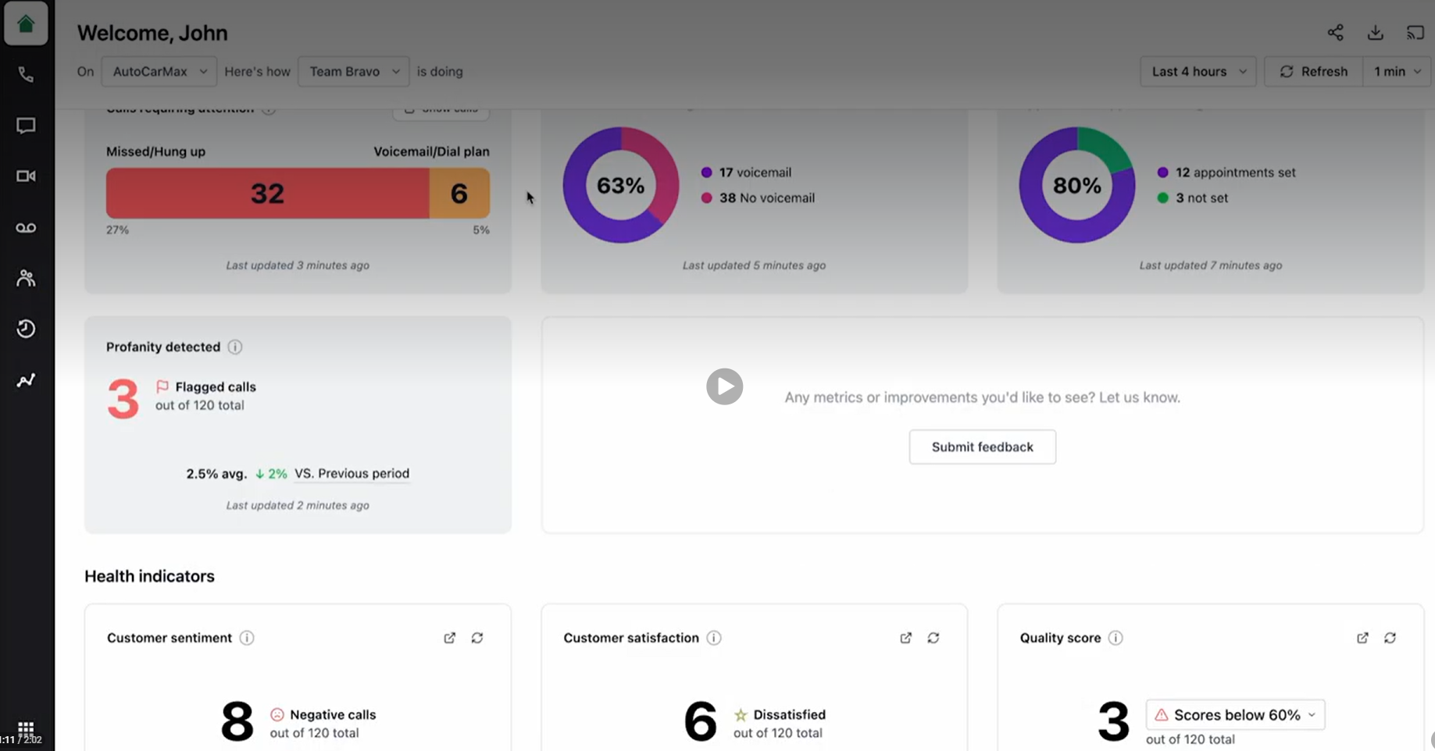
Task: Click info icon next to Quality score
Action: tap(1116, 638)
